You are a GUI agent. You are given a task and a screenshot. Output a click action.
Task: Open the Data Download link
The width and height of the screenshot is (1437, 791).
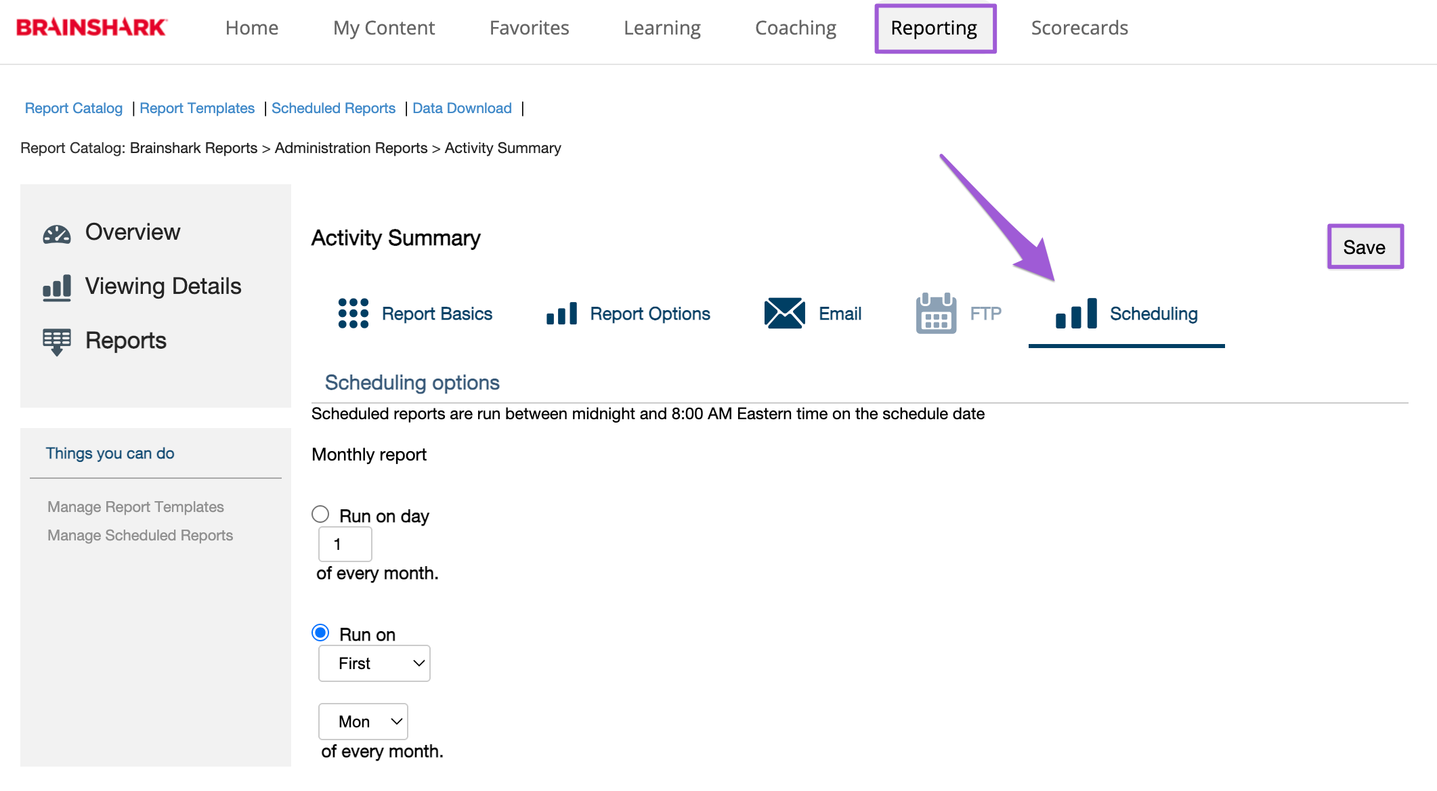click(462, 108)
